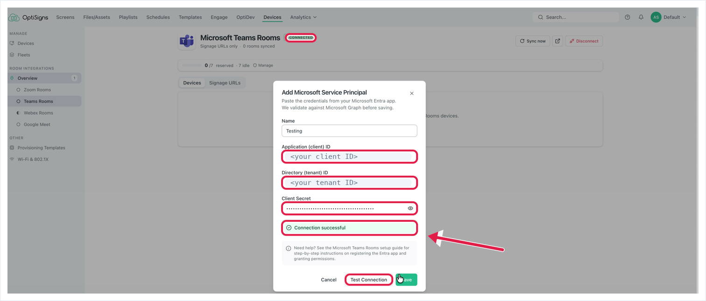Click the AS account avatar
The image size is (706, 301).
pyautogui.click(x=656, y=17)
